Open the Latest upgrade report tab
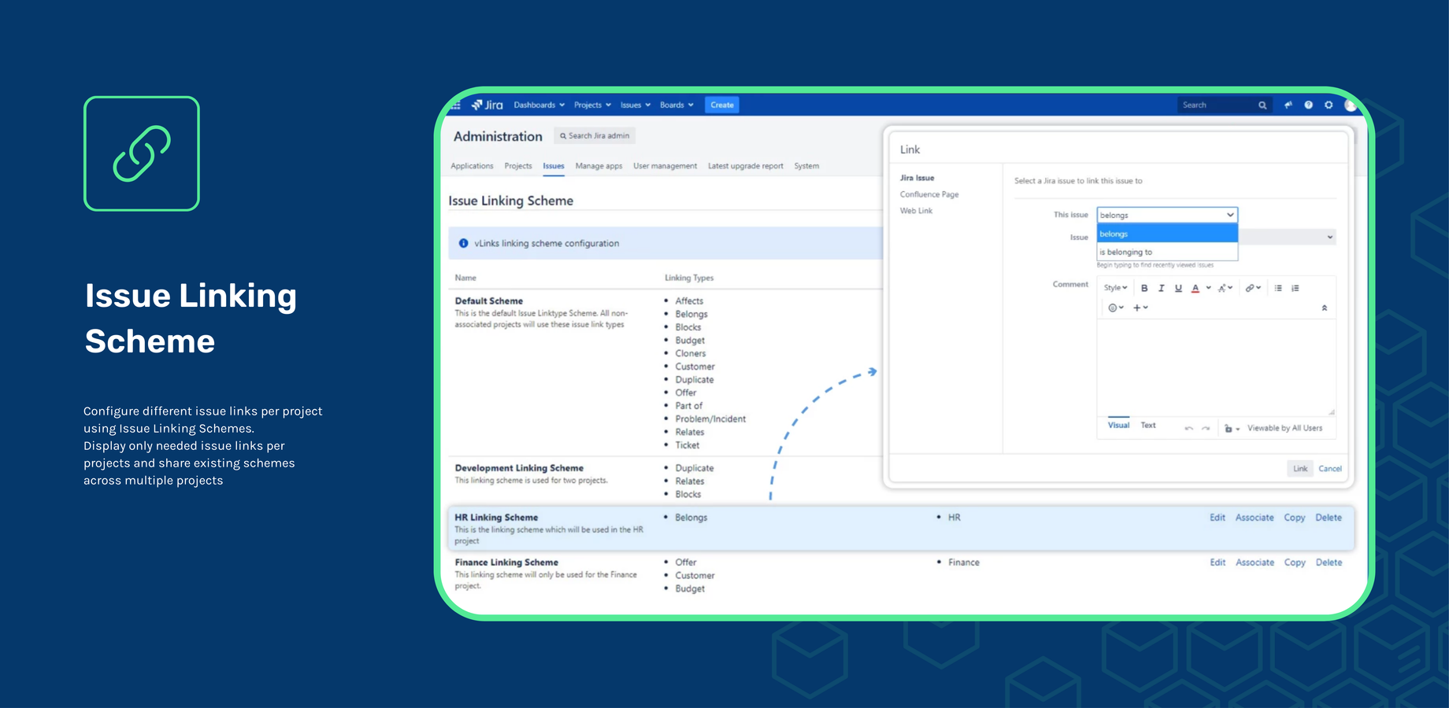 (745, 166)
